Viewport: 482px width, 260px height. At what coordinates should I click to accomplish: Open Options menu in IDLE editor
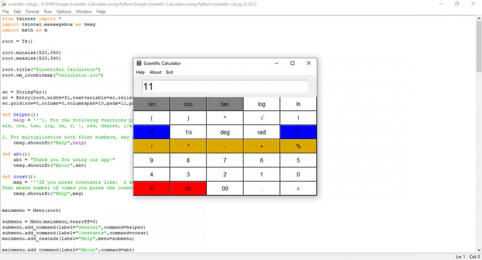coord(64,12)
